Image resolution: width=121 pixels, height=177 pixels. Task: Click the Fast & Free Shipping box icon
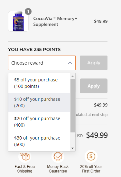(25, 156)
